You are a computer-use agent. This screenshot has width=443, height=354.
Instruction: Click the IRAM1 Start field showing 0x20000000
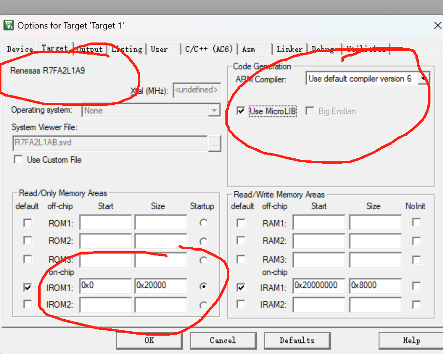point(319,286)
